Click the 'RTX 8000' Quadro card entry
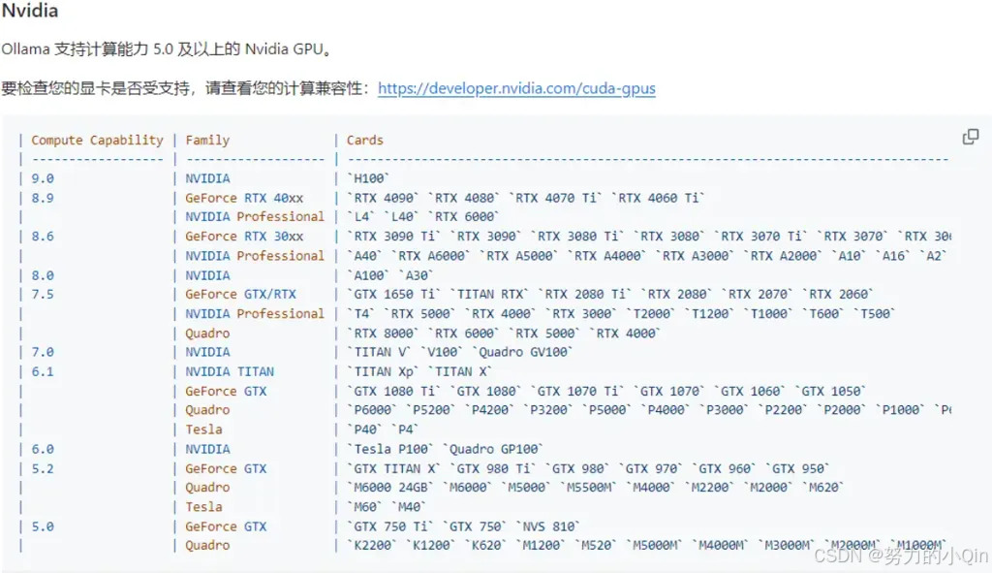Screen dimensions: 992x573 point(384,333)
